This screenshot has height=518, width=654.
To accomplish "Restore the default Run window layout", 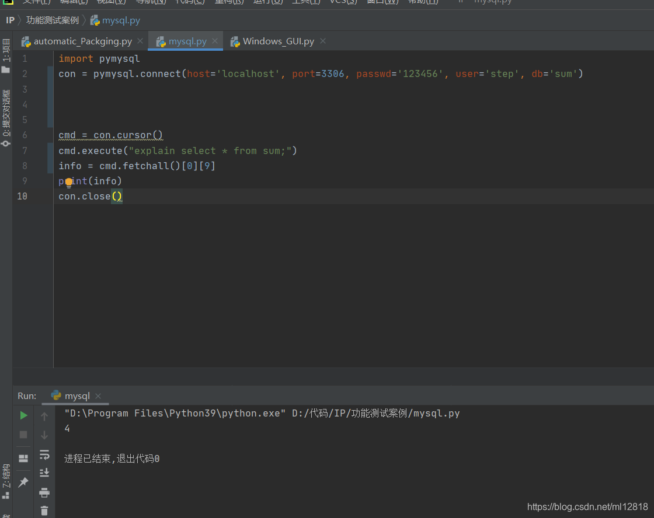I will 23,458.
